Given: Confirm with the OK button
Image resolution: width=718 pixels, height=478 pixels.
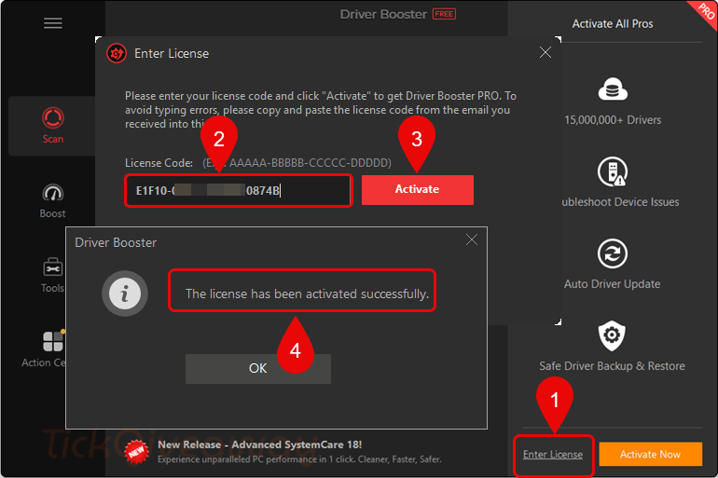Looking at the screenshot, I should click(258, 368).
